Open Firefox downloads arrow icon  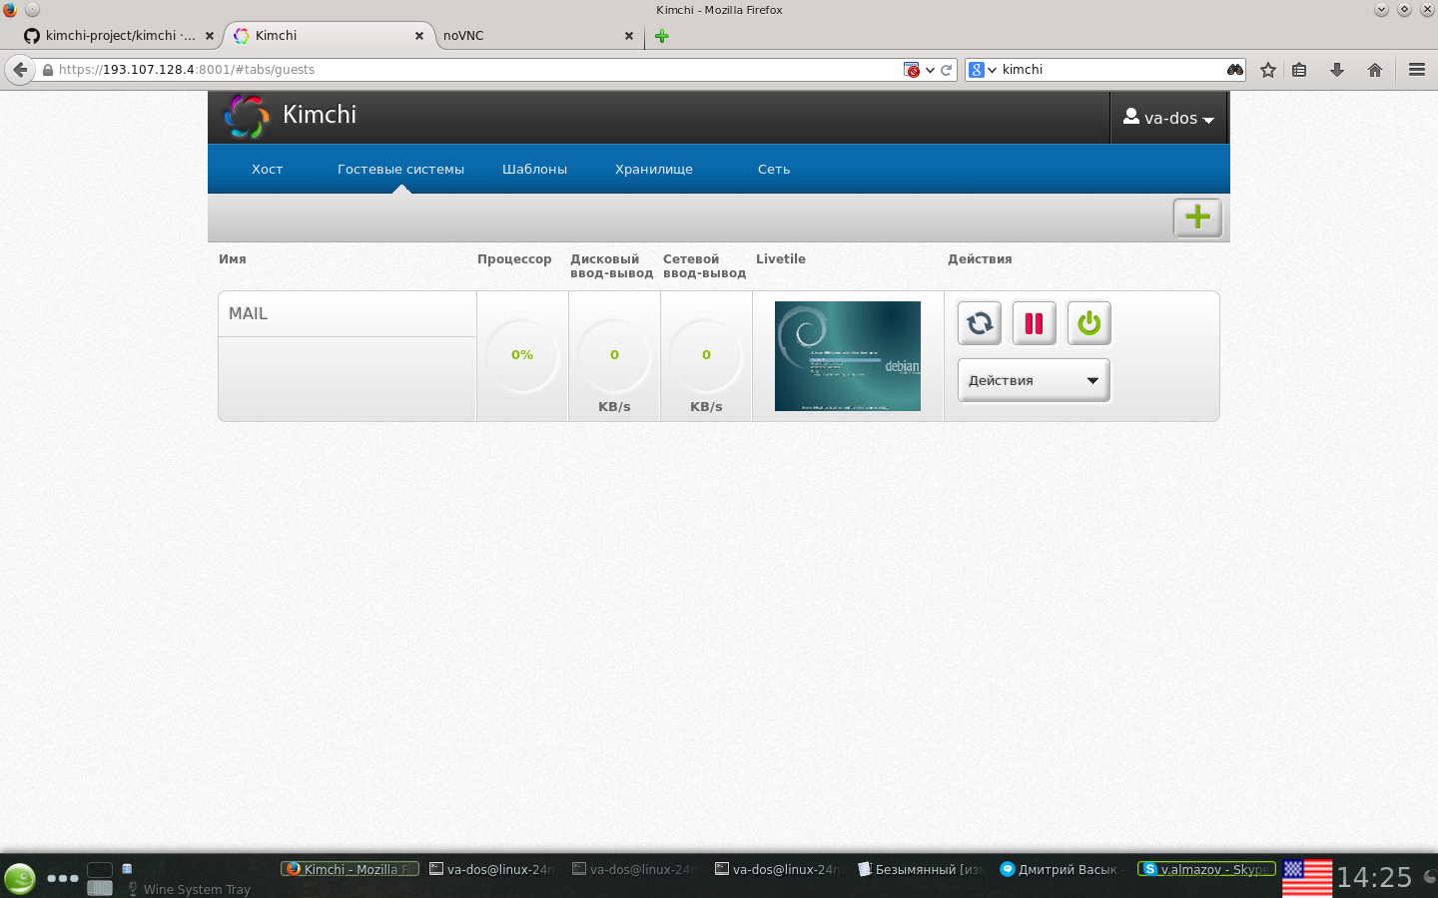pyautogui.click(x=1337, y=70)
